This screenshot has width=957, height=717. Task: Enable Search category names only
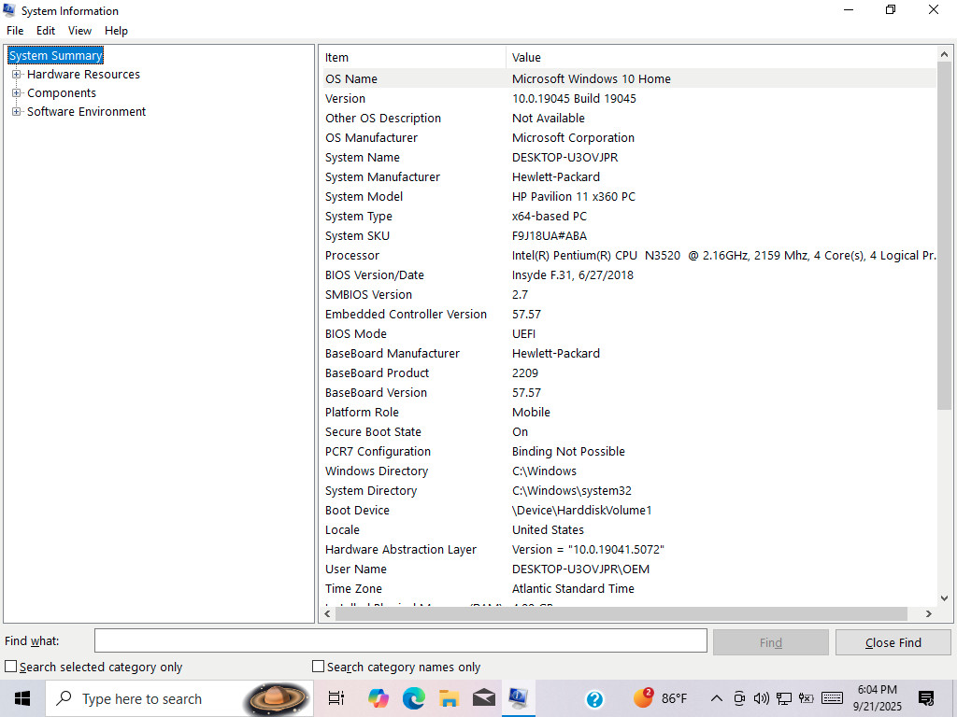[318, 667]
